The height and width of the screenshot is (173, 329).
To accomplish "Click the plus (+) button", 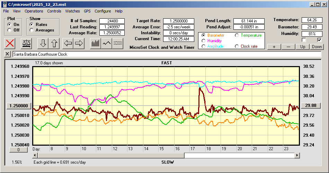I will (x=274, y=47).
